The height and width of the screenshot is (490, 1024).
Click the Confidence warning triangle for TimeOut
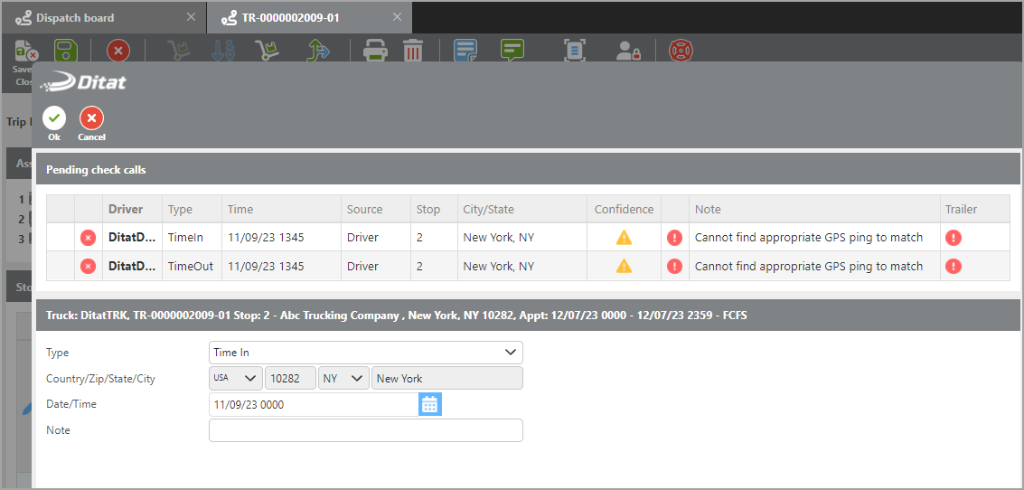tap(624, 267)
